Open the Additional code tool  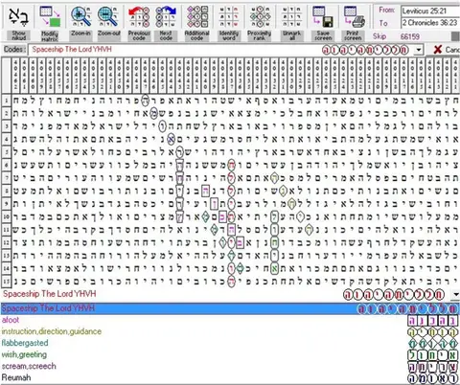197,16
